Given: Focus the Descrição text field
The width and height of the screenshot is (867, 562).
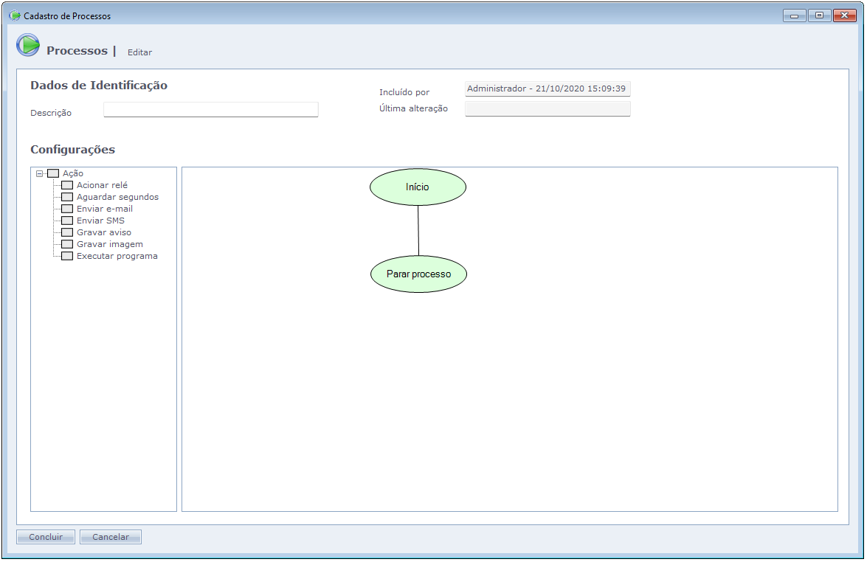Looking at the screenshot, I should tap(211, 110).
